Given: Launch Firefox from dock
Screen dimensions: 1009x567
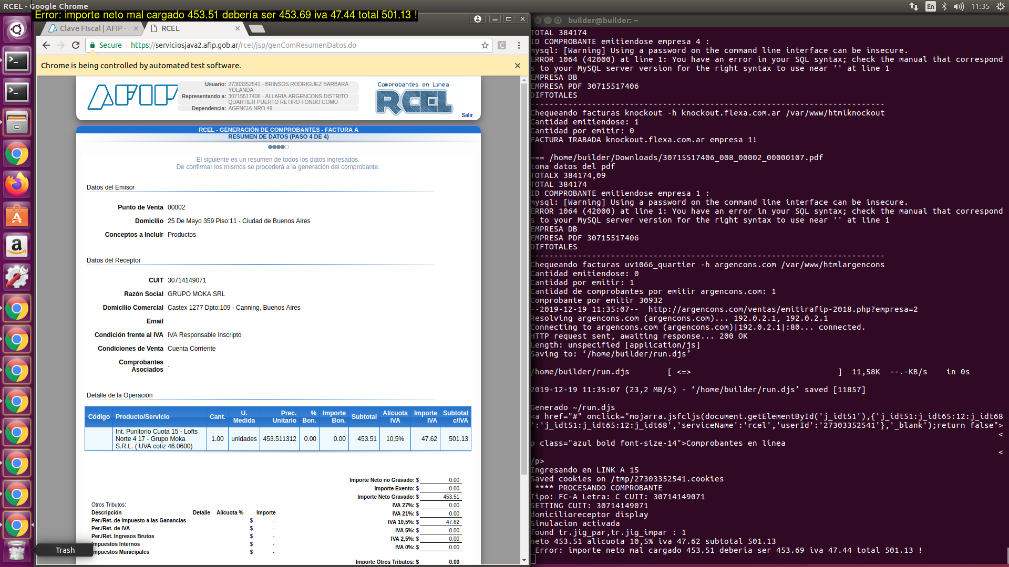Looking at the screenshot, I should (x=17, y=185).
